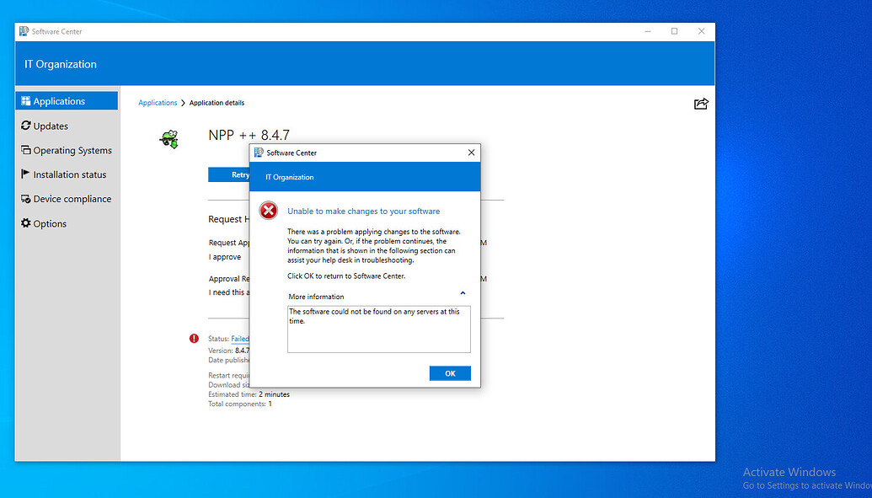Collapse the More information section
Image resolution: width=872 pixels, height=498 pixels.
462,293
